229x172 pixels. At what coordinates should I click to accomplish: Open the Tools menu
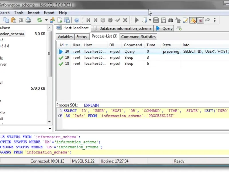coord(19,13)
